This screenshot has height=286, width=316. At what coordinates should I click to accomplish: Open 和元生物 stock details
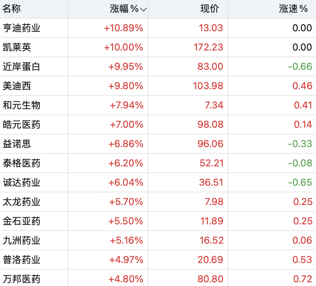pyautogui.click(x=22, y=105)
